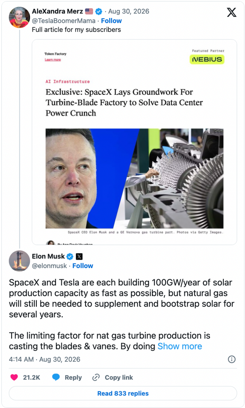The width and height of the screenshot is (245, 408).
Task: Open the Musk and turbine article image
Action: [x=135, y=179]
